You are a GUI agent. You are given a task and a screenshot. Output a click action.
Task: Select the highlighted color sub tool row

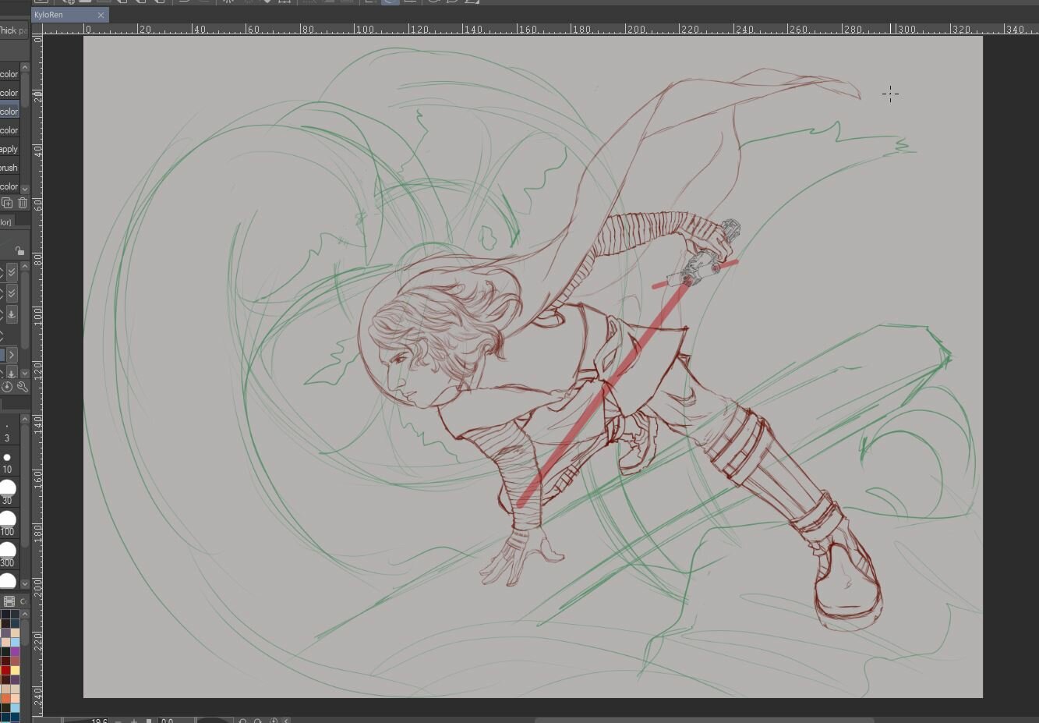[9, 112]
